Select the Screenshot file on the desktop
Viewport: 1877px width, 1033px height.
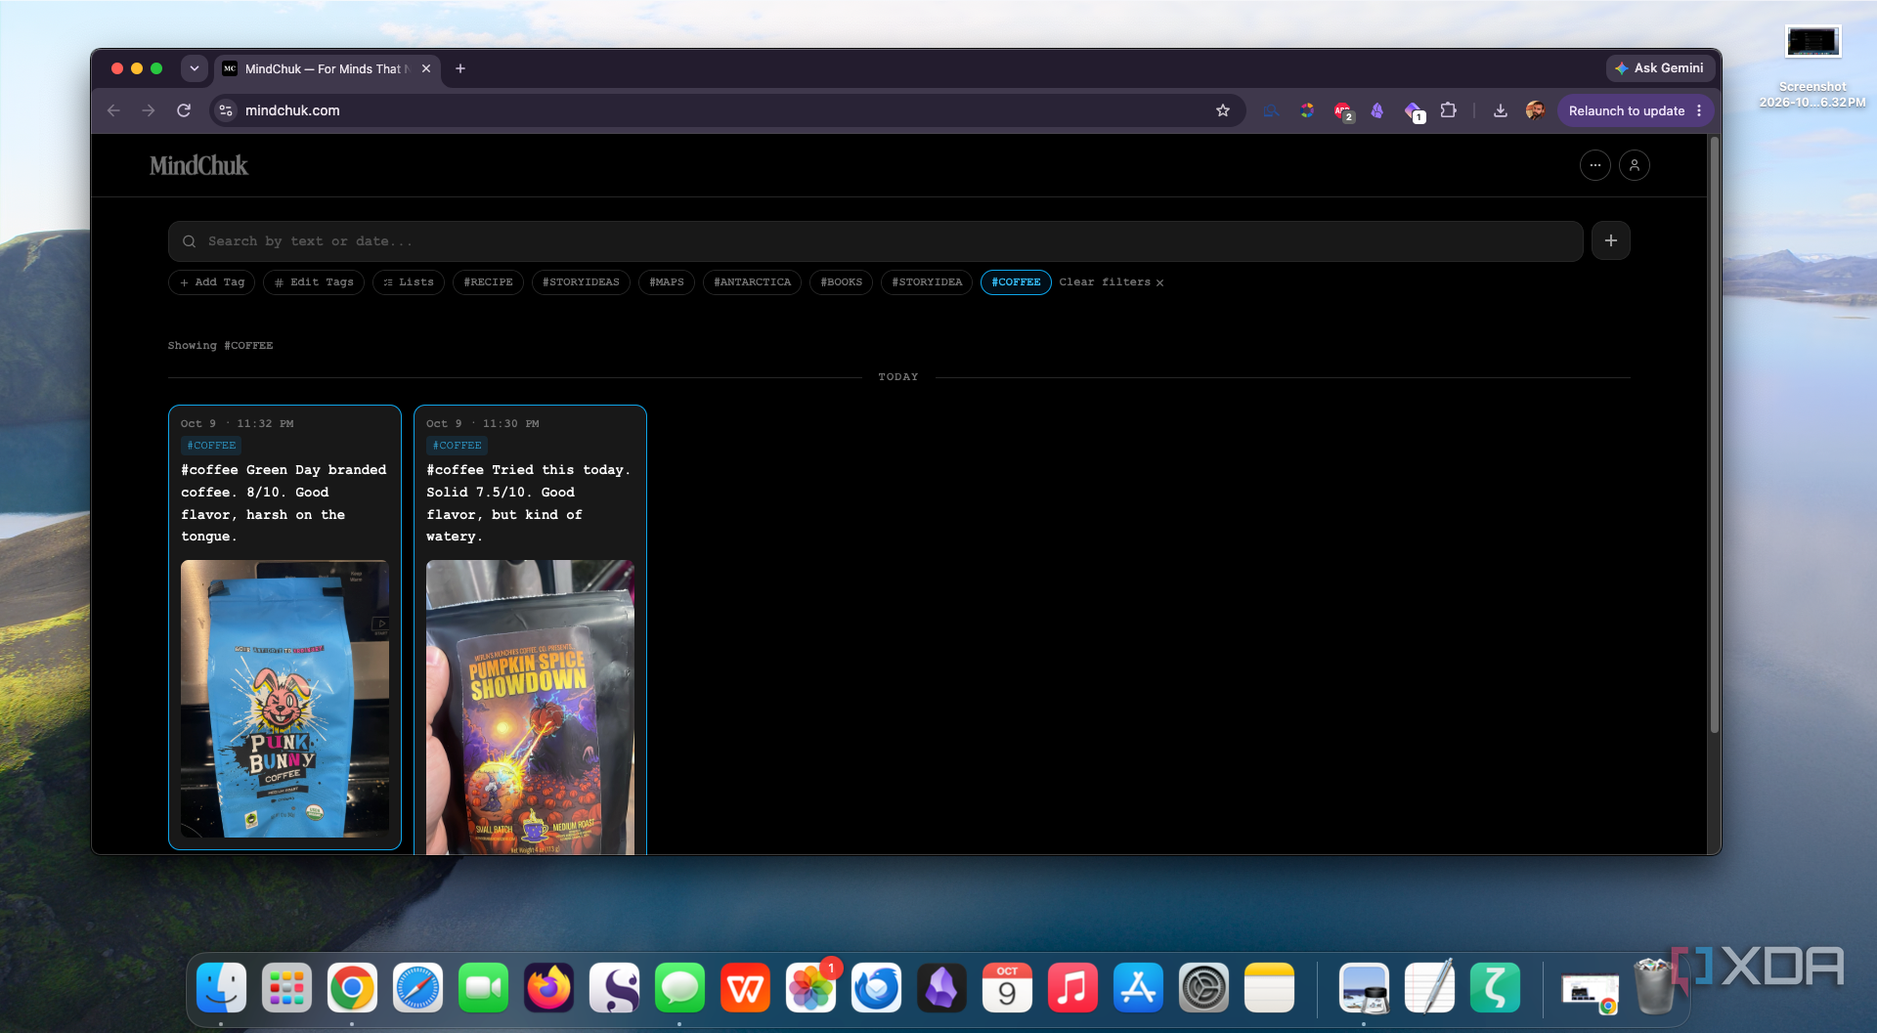tap(1812, 66)
